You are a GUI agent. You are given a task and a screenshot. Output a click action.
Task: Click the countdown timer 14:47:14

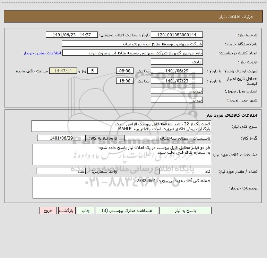63,71
